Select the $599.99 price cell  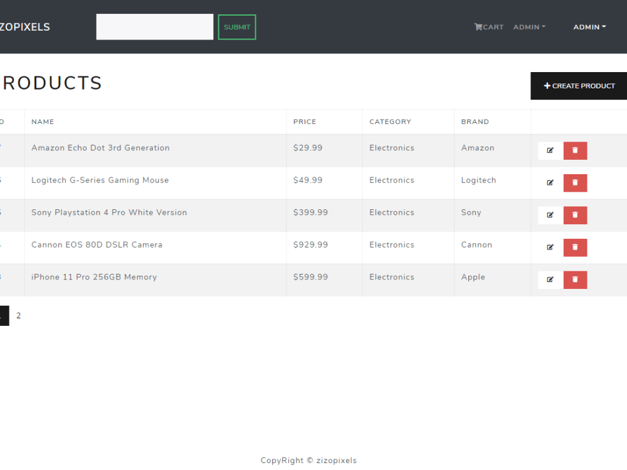310,278
